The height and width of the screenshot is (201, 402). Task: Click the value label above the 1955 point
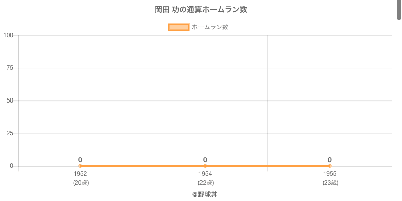pyautogui.click(x=330, y=160)
